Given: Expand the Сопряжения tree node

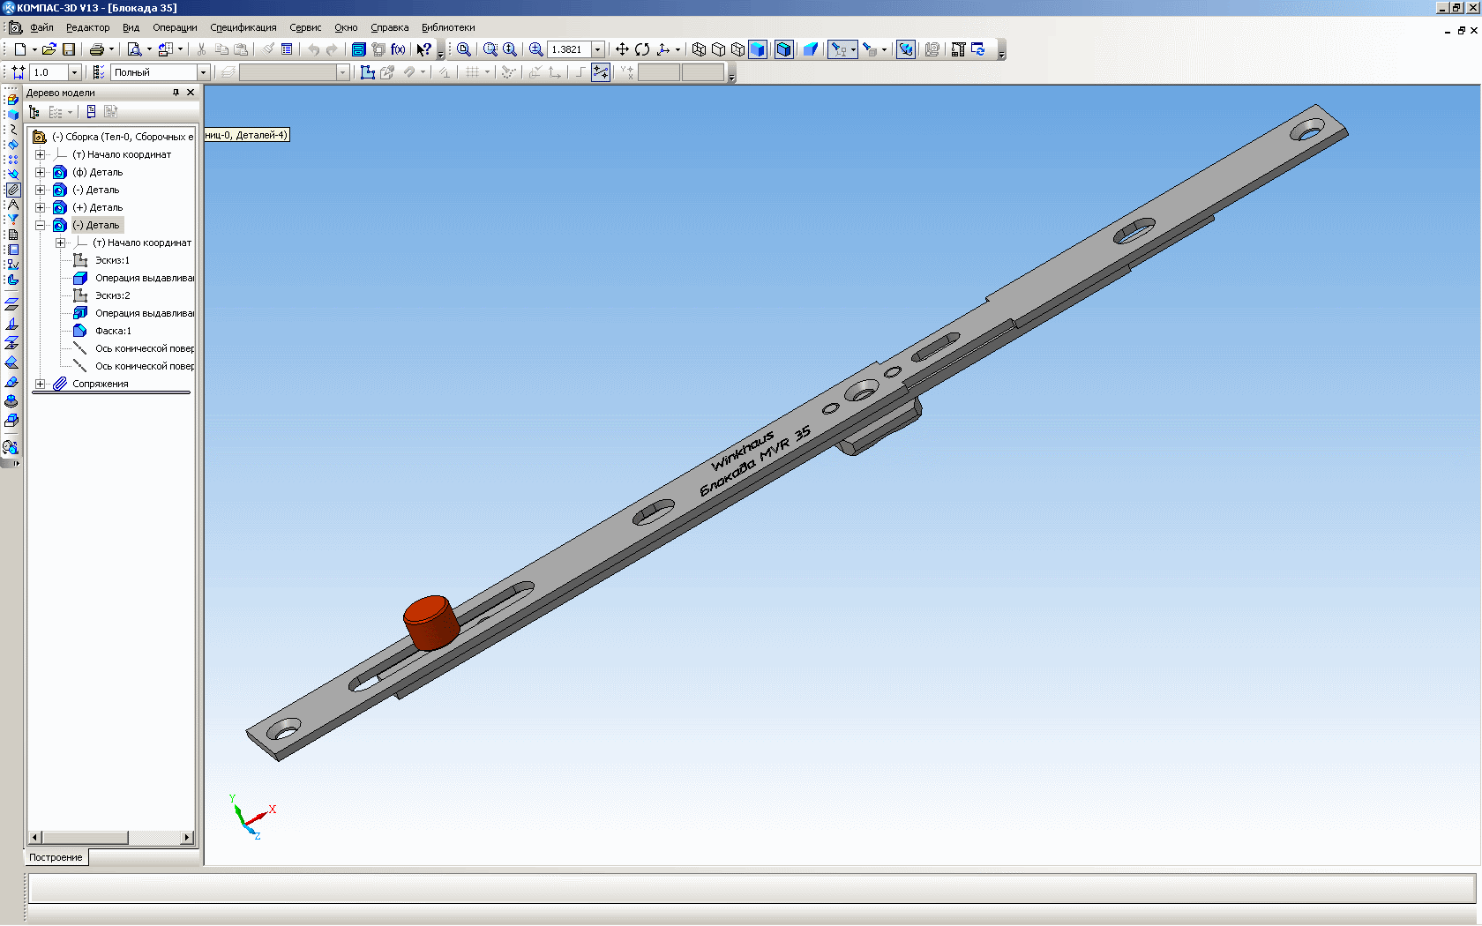Looking at the screenshot, I should 40,384.
